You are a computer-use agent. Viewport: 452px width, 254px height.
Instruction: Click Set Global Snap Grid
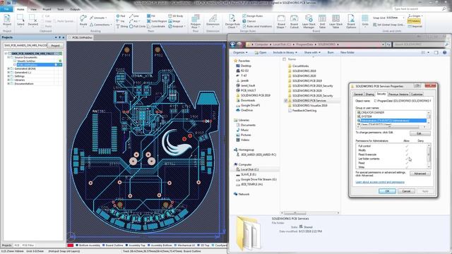coord(388,25)
